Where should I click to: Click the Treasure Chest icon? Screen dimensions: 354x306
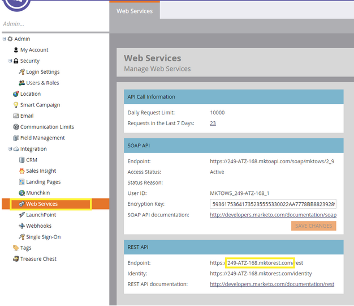tap(16, 259)
